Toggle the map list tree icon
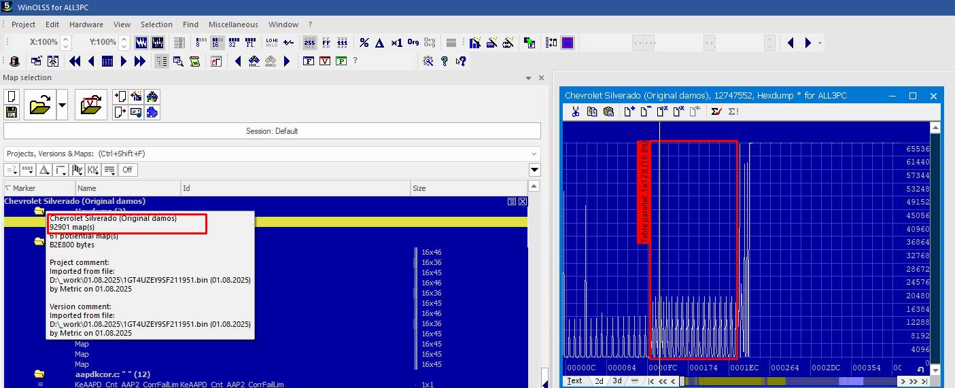The height and width of the screenshot is (388, 955). pyautogui.click(x=162, y=61)
